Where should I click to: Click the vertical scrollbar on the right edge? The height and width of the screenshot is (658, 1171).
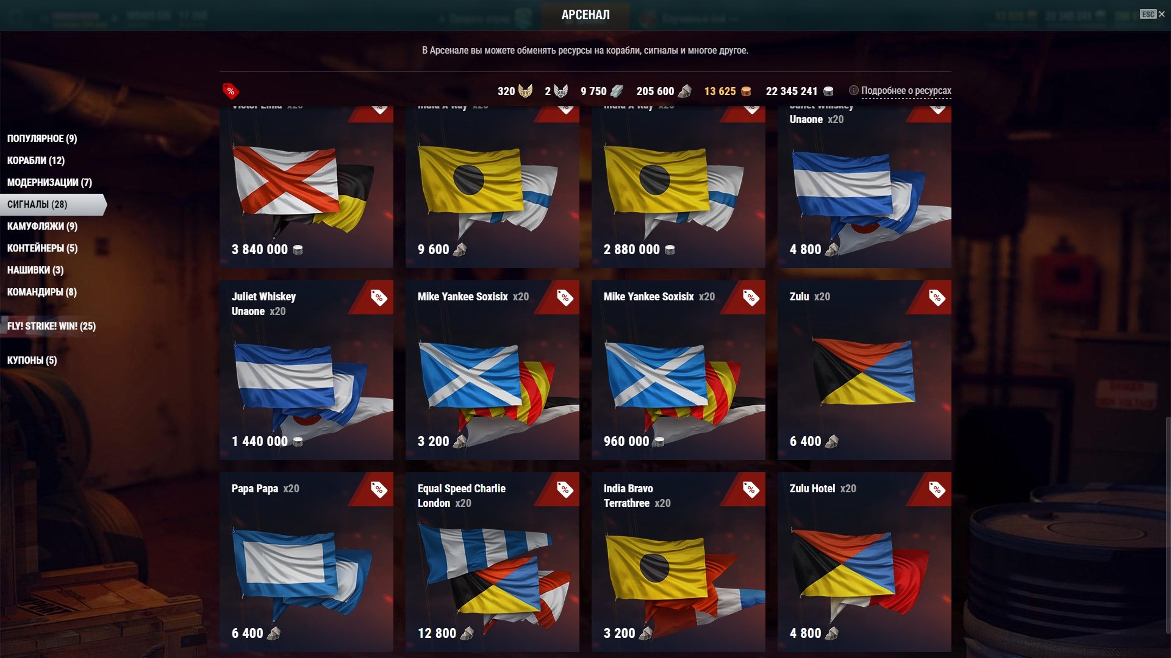[1167, 525]
